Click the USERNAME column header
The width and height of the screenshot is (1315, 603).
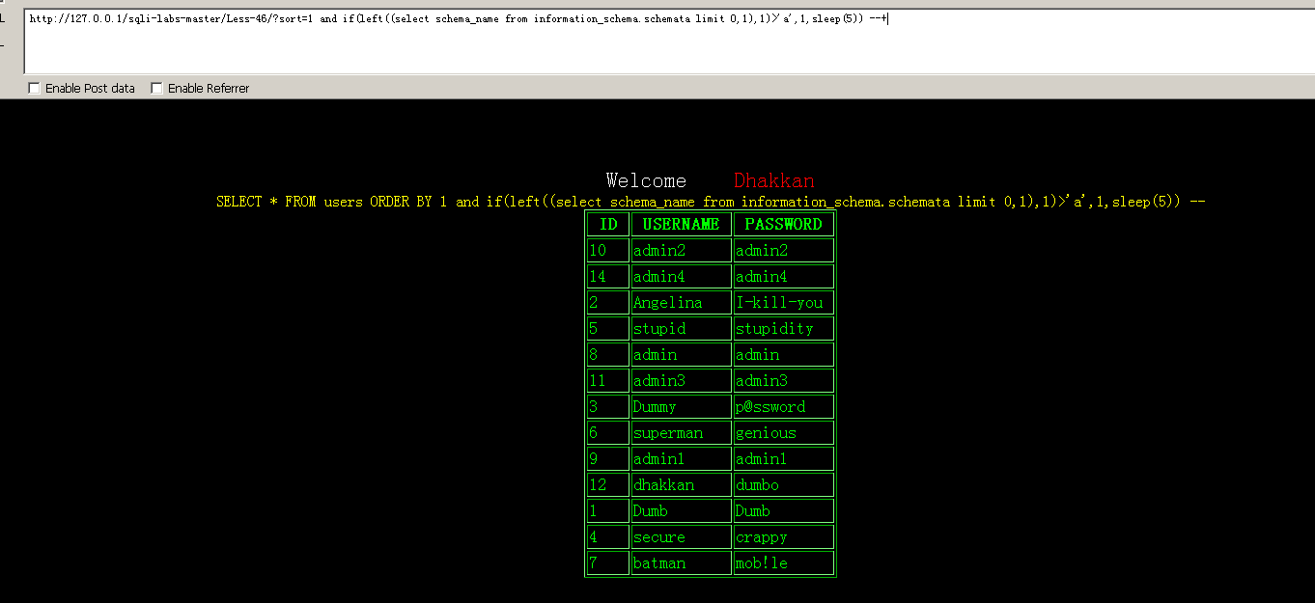[682, 224]
